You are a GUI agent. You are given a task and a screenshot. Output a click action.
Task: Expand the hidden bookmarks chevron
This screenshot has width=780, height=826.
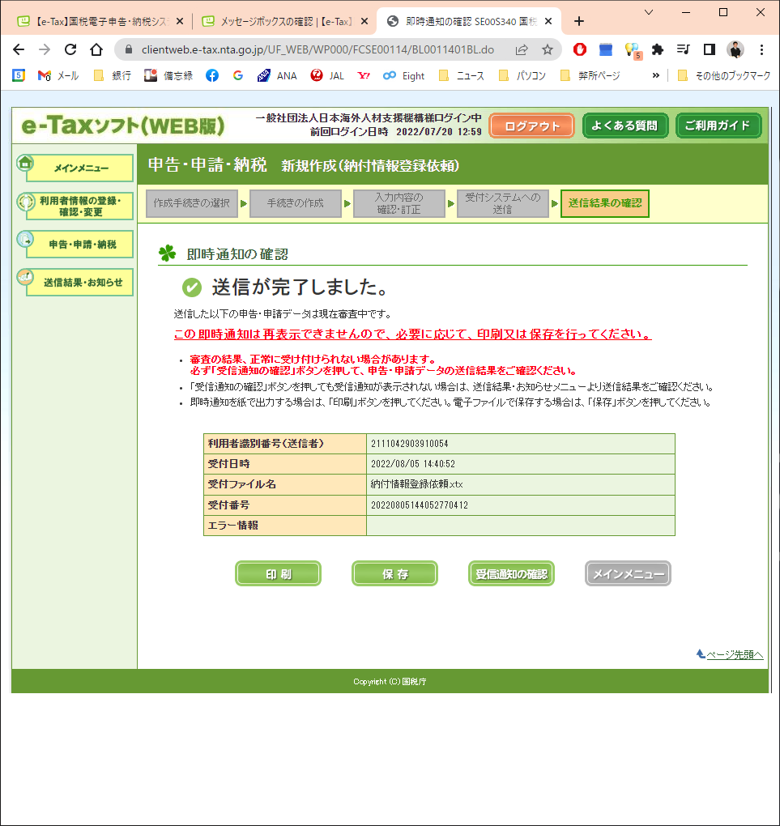[x=655, y=75]
